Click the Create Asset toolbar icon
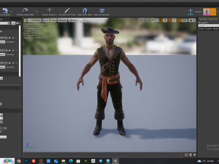This screenshot has width=219, height=164. 5,11
